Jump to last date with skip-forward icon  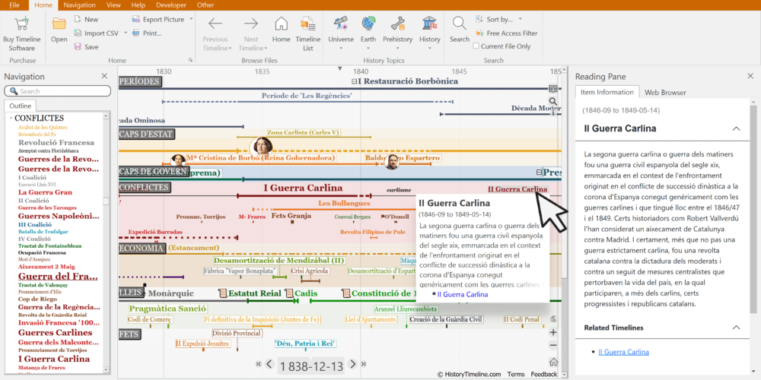(x=364, y=364)
